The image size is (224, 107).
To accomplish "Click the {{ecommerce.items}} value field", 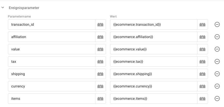I will point(154,99).
